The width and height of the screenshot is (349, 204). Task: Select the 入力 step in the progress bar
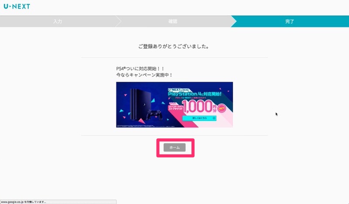58,21
